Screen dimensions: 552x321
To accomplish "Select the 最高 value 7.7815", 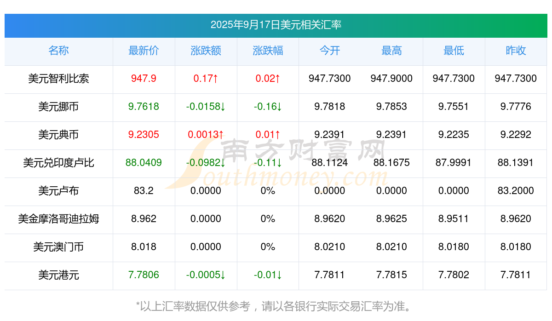I will click(x=391, y=275).
